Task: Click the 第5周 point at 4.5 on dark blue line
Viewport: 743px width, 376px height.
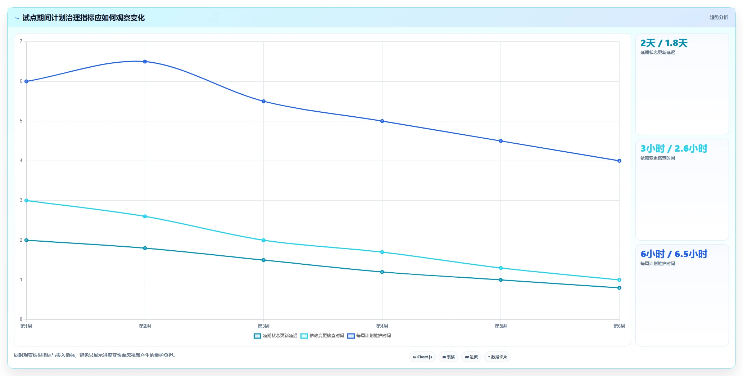Action: (501, 141)
